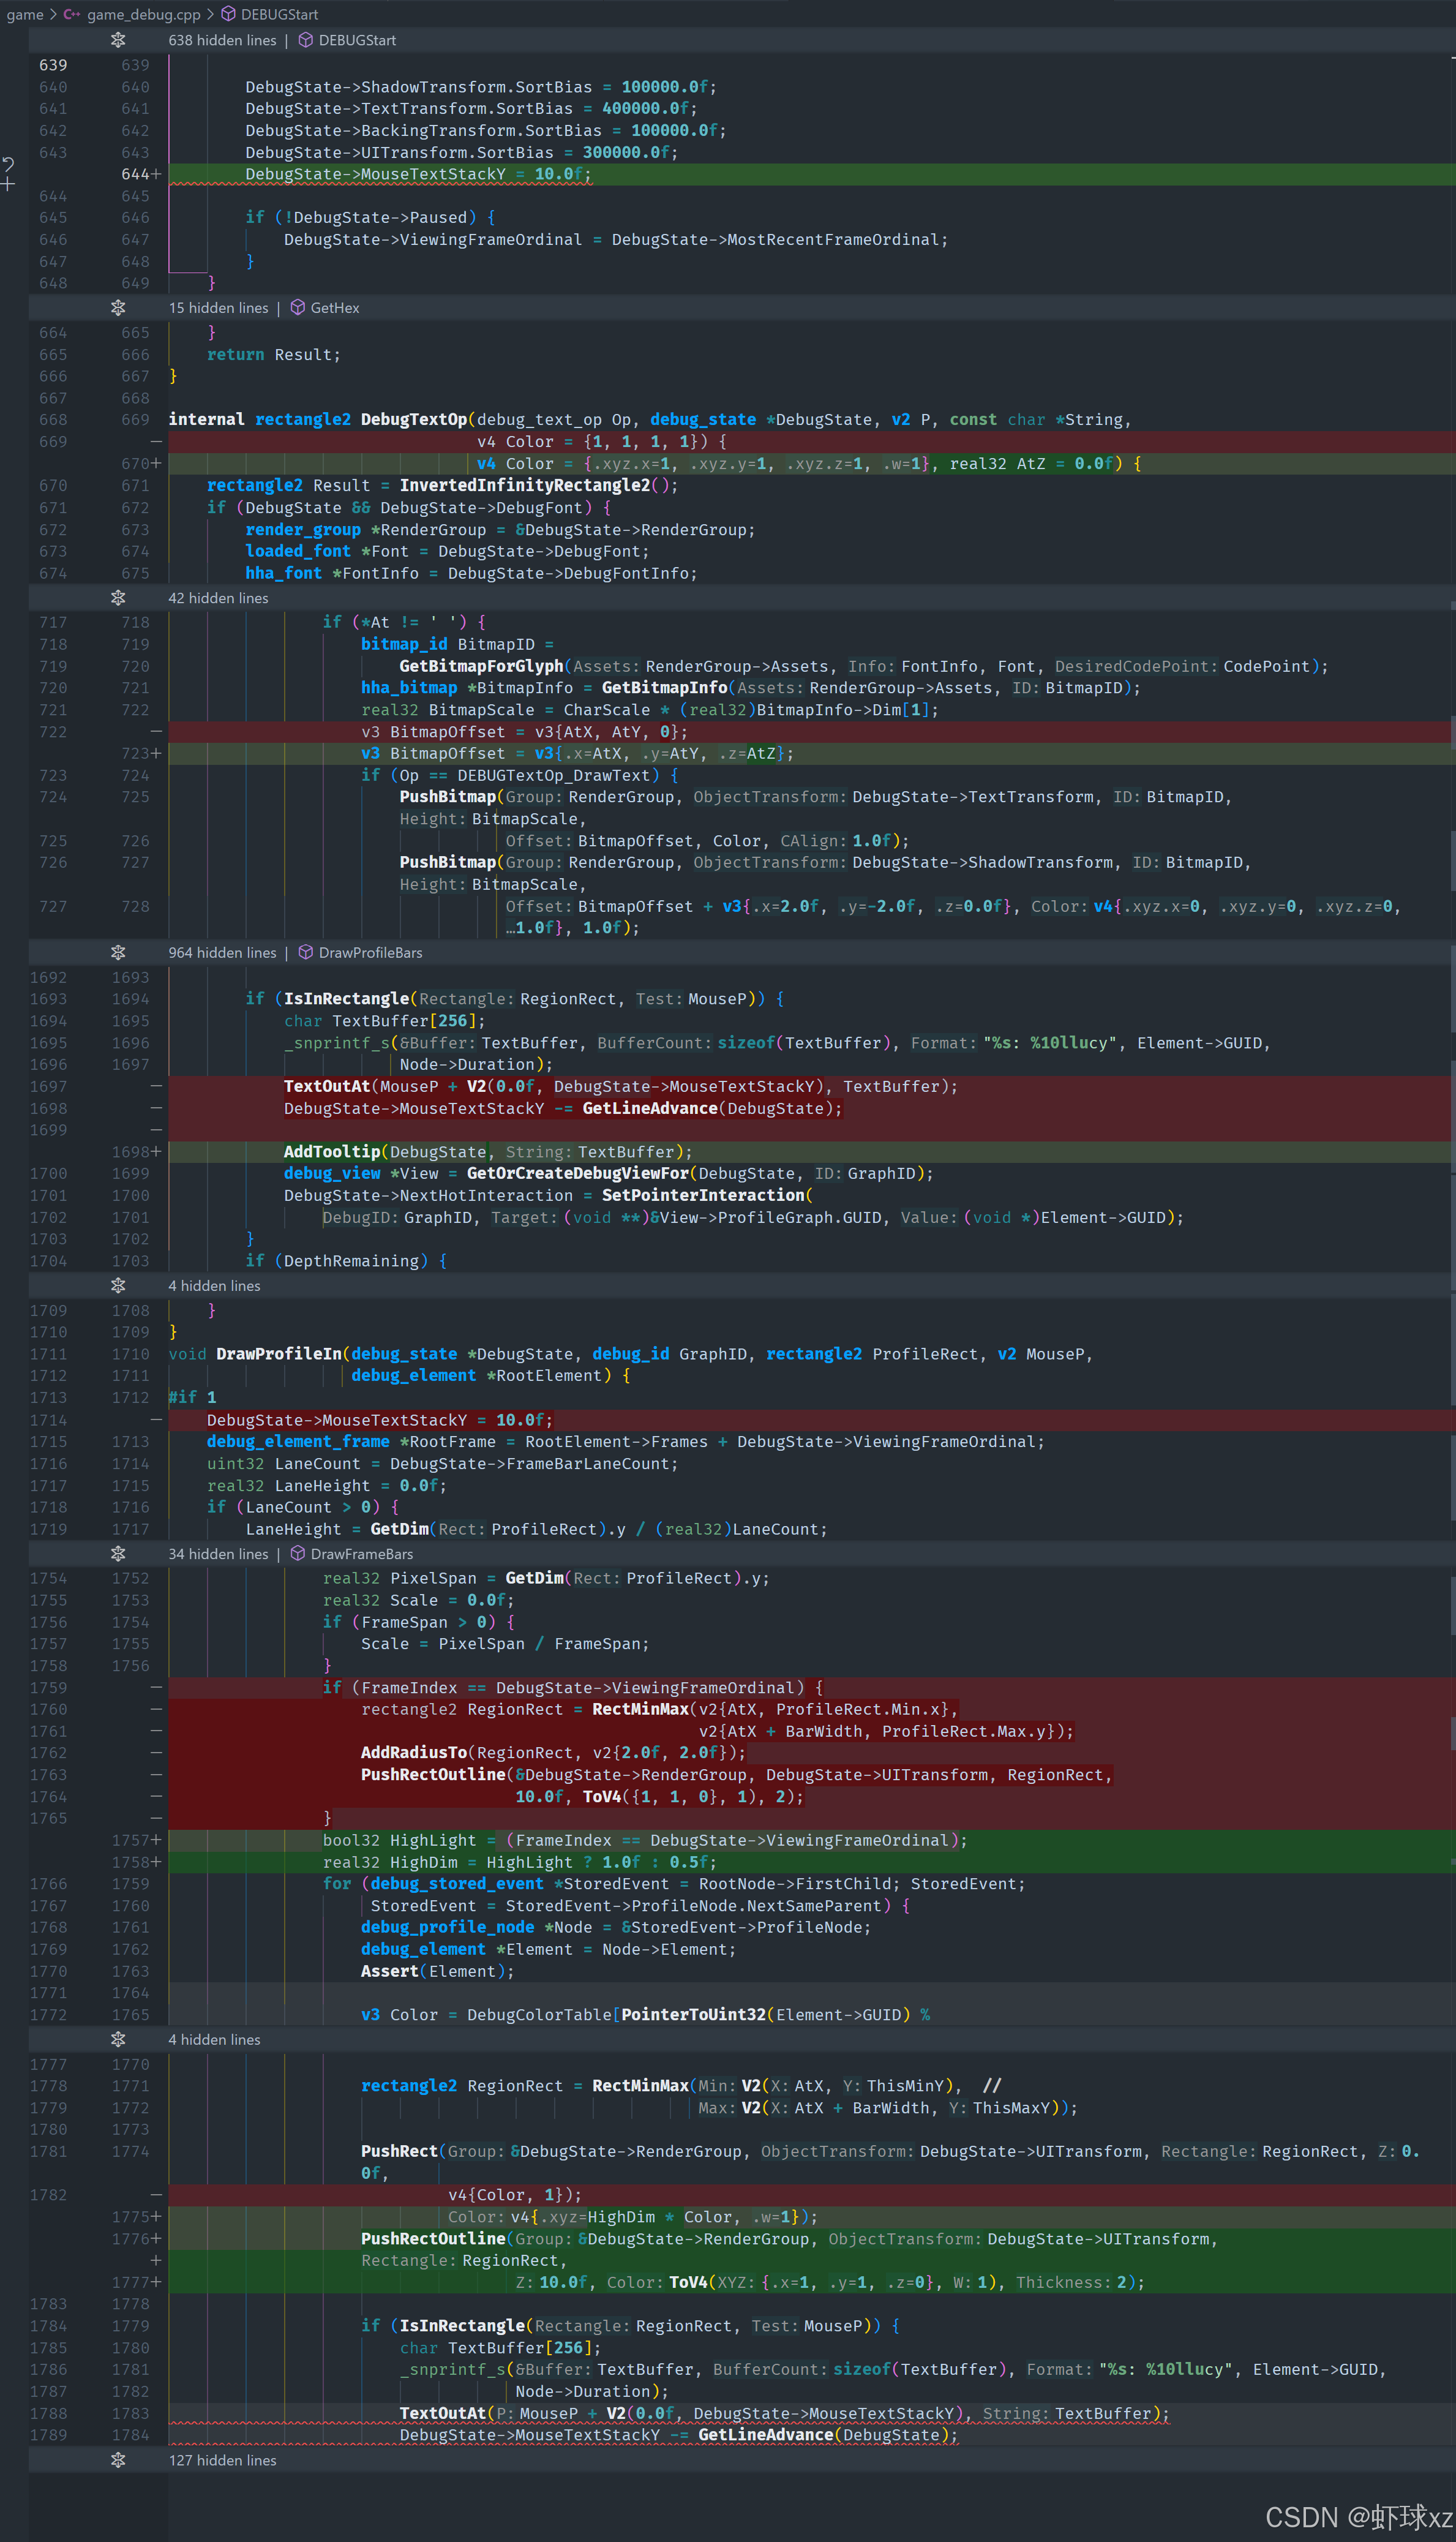
Task: Expand the 127 hidden lines region
Action: tap(118, 2460)
